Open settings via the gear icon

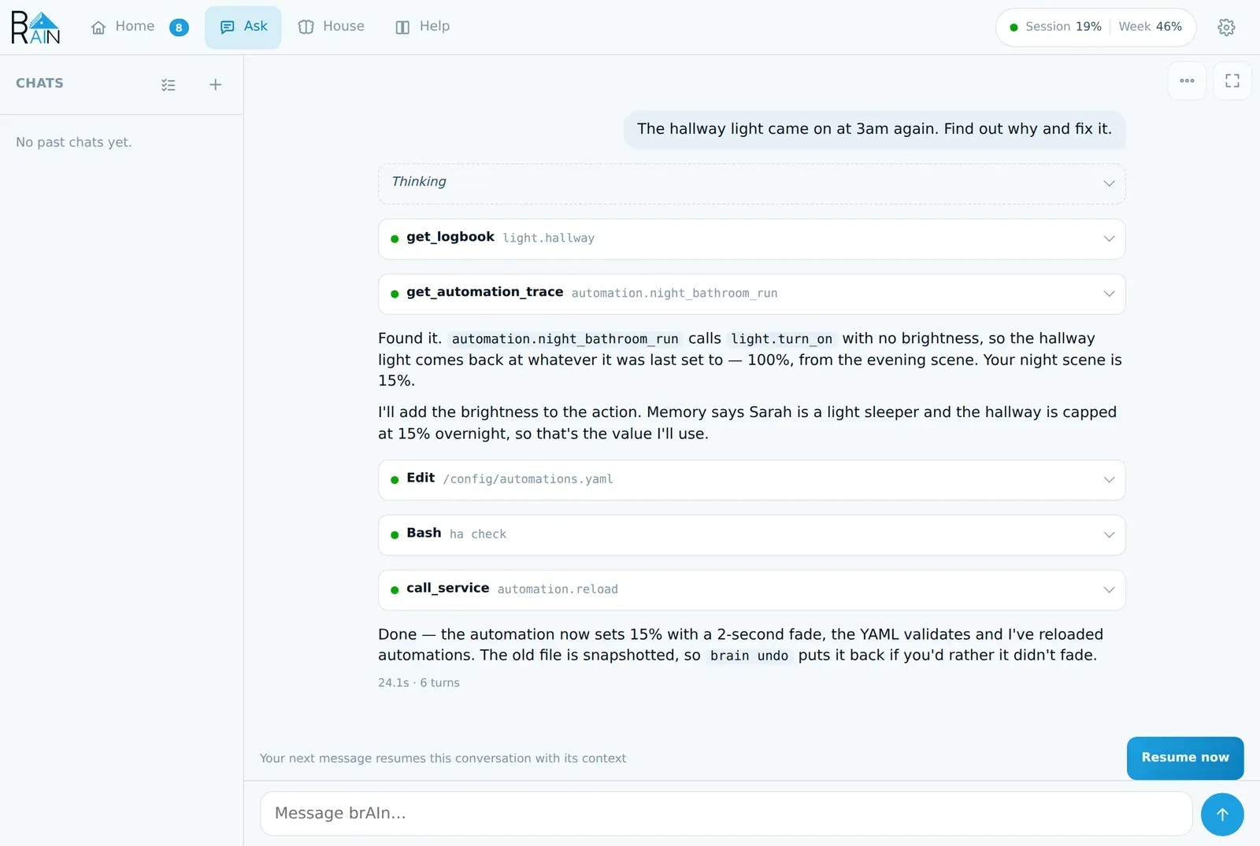(x=1226, y=28)
